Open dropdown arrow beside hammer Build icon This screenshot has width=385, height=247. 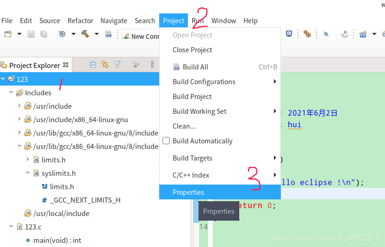[97, 34]
